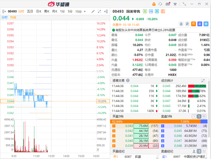Open the 逐笔交易 section header
The height and width of the screenshot is (159, 211).
click(118, 81)
